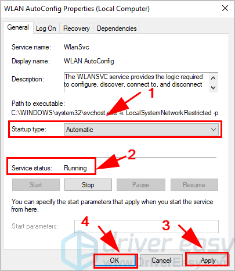Screen dimensions: 235x271
Task: Switch to the Log On tab
Action: coord(46,28)
